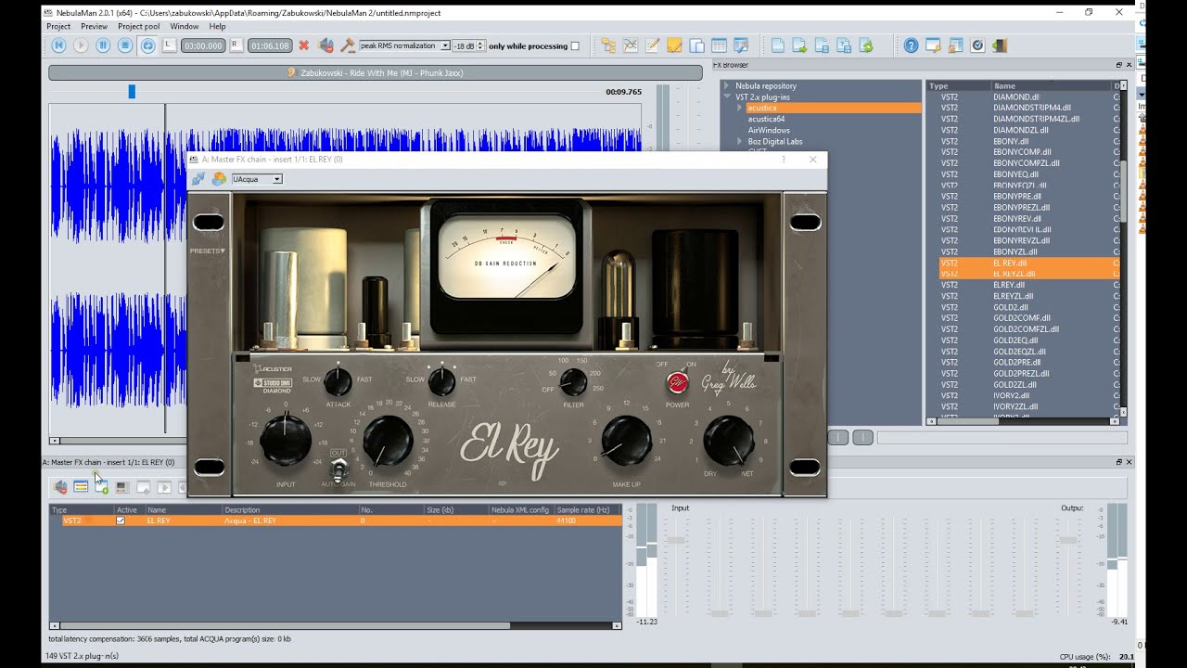
Task: Click the blue link icon in plugin window
Action: [198, 179]
